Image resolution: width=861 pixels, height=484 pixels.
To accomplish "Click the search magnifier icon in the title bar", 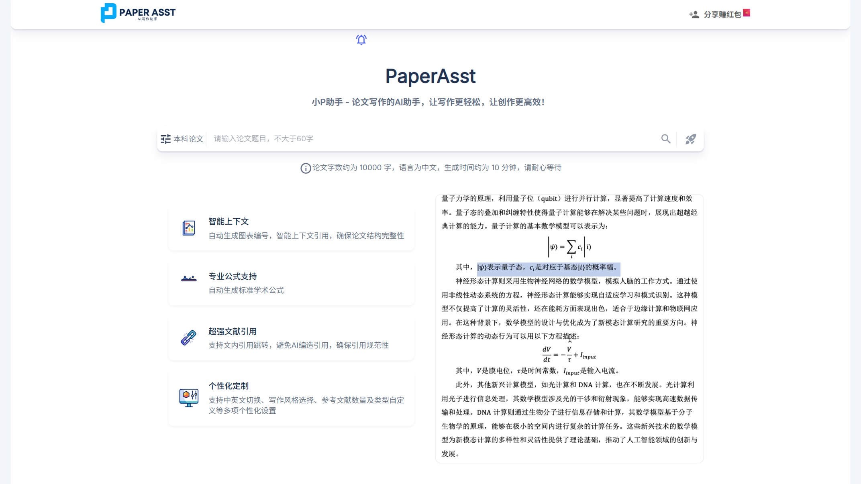I will click(x=666, y=139).
